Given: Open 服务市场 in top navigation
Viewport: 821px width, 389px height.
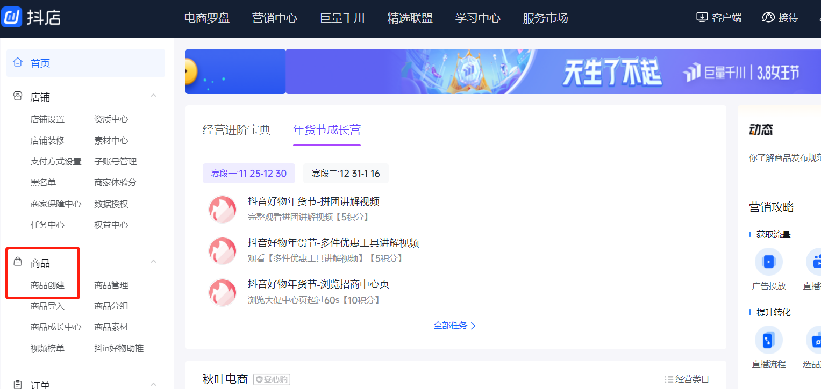Looking at the screenshot, I should (545, 18).
